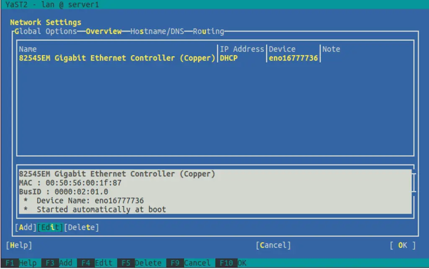Confirm with the [ OK ] button
The height and width of the screenshot is (269, 429).
pos(403,245)
